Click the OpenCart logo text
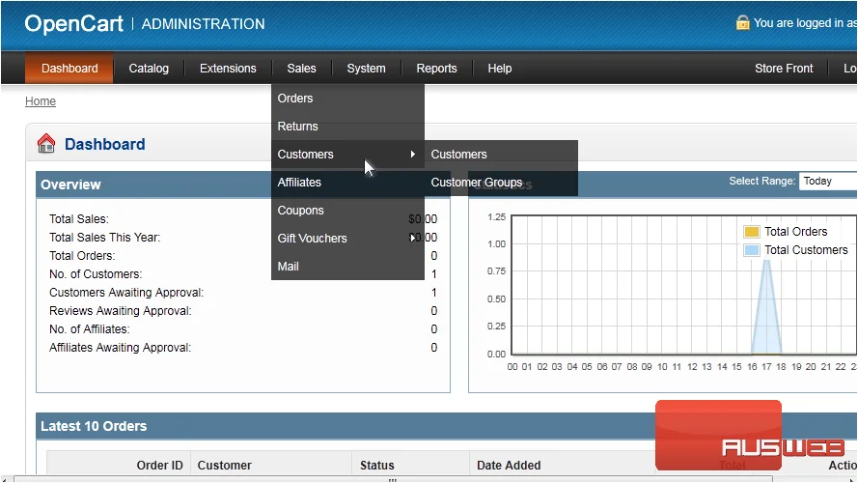The width and height of the screenshot is (858, 483). (x=74, y=23)
